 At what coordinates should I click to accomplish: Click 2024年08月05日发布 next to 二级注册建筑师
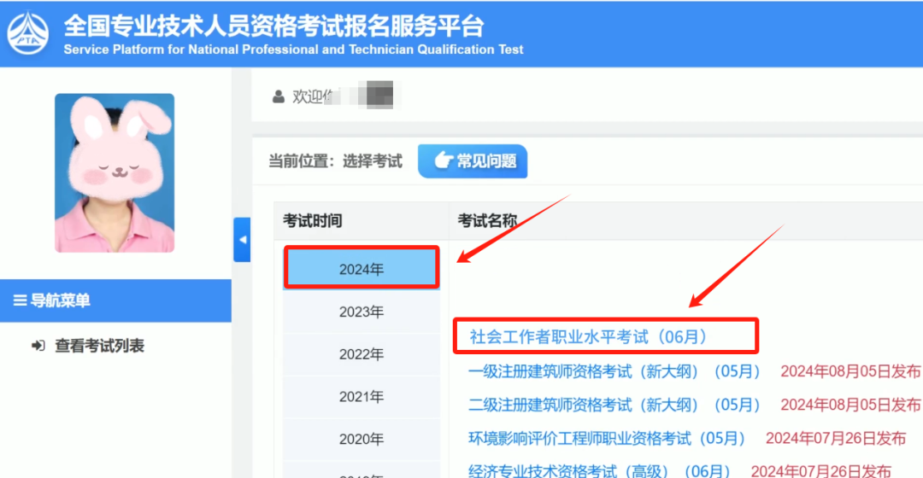pyautogui.click(x=850, y=405)
